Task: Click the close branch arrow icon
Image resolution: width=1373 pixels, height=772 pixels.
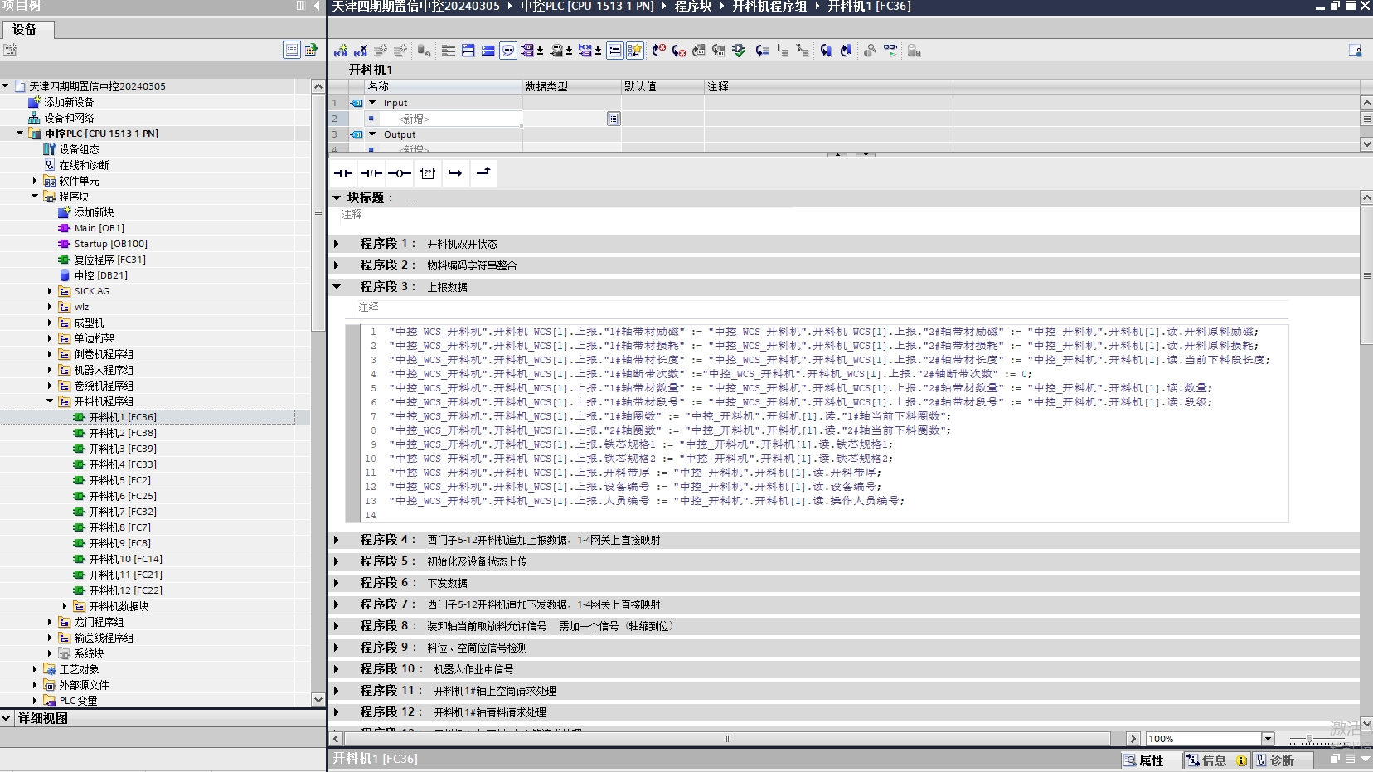Action: click(x=483, y=172)
